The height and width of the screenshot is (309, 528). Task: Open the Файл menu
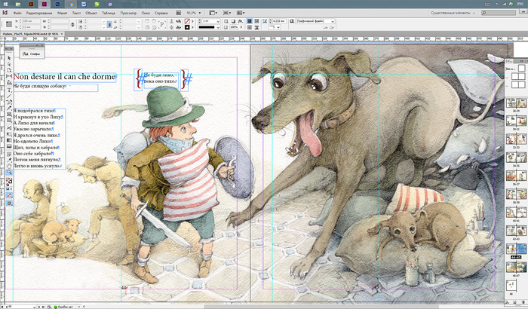coord(16,13)
